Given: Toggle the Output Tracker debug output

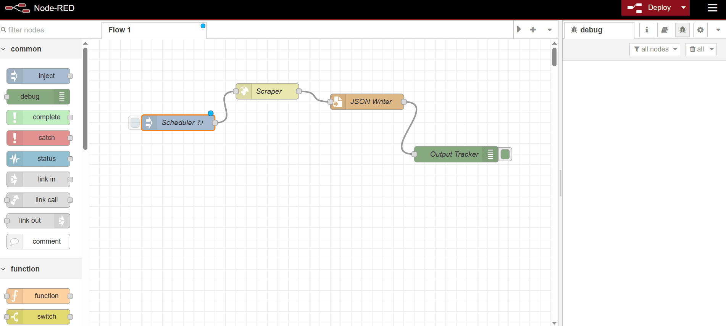Looking at the screenshot, I should (x=505, y=154).
